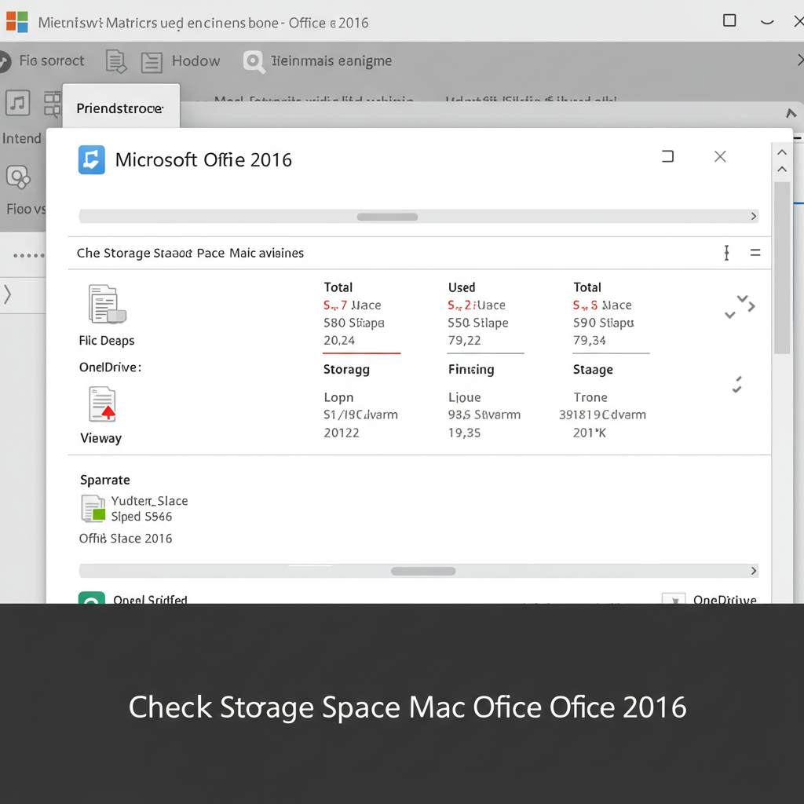Click the Fioo vs circles icon
804x804 pixels.
click(x=19, y=177)
